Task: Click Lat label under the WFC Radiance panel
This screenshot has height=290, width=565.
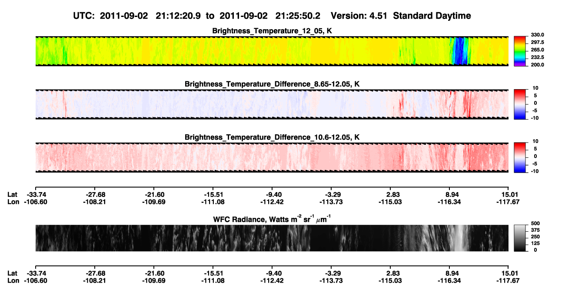Action: tap(13, 273)
